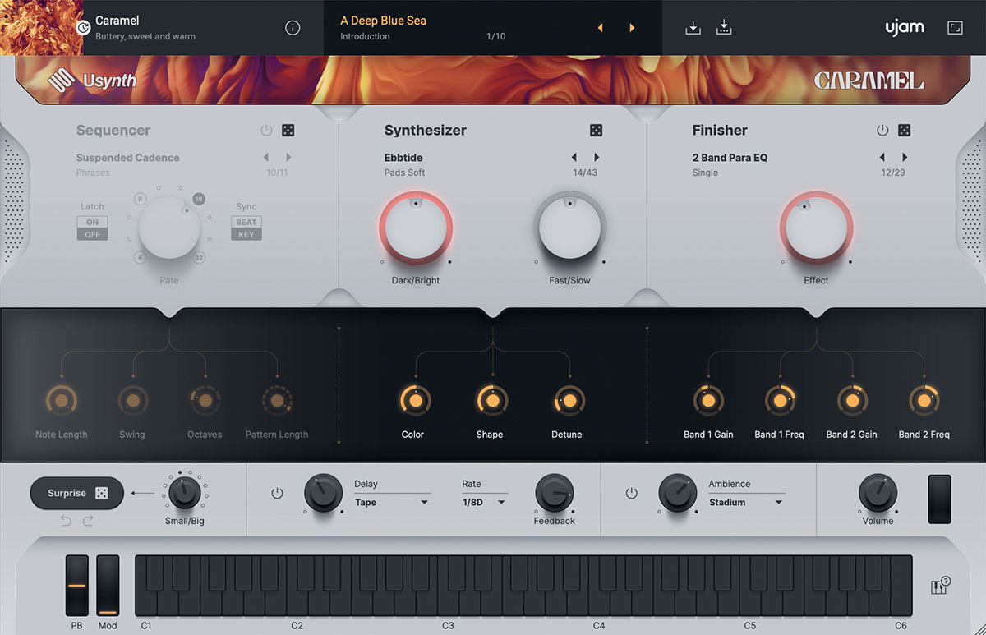Set Sync to KEY
Image resolution: width=986 pixels, height=635 pixels.
(246, 234)
